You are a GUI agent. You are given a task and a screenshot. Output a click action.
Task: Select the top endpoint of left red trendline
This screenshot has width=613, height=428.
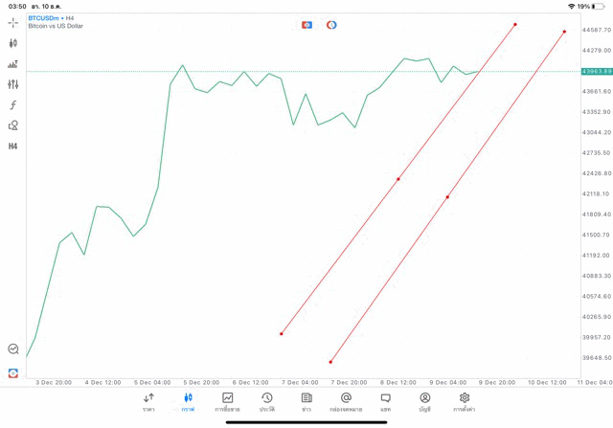coord(515,24)
